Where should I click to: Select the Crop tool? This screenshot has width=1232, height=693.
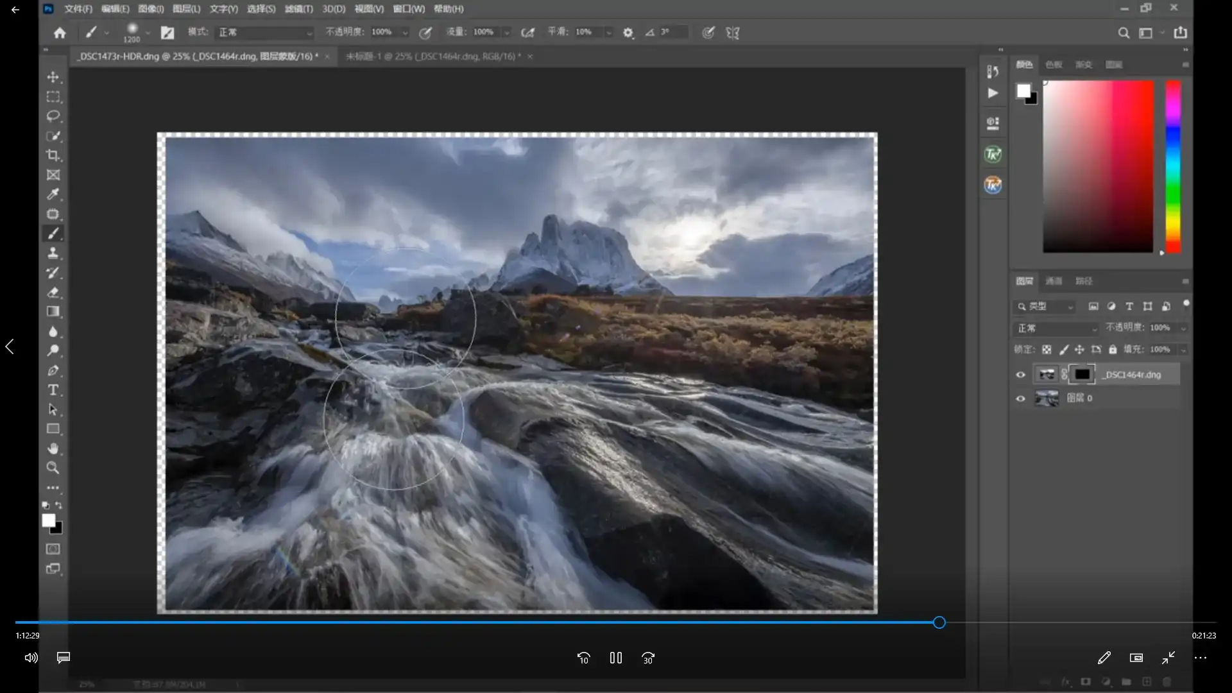pos(53,155)
